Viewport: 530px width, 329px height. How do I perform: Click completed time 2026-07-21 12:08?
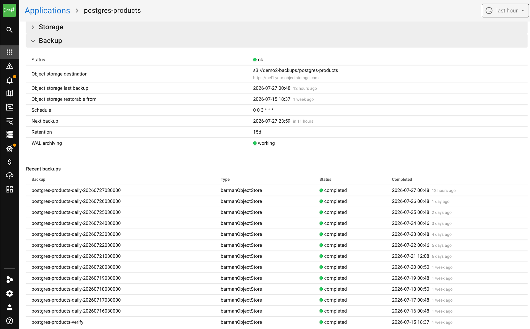point(410,256)
